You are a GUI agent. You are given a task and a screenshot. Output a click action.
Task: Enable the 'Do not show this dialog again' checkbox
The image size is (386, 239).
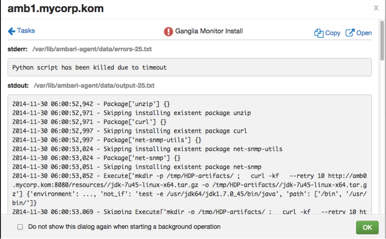[x=20, y=227]
